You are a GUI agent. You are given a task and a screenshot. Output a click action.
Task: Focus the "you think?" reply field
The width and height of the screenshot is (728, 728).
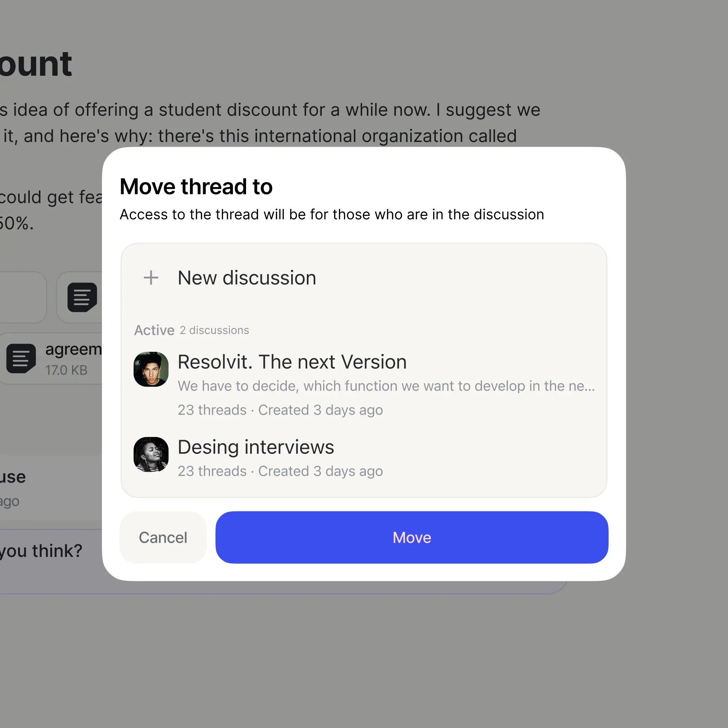(41, 551)
